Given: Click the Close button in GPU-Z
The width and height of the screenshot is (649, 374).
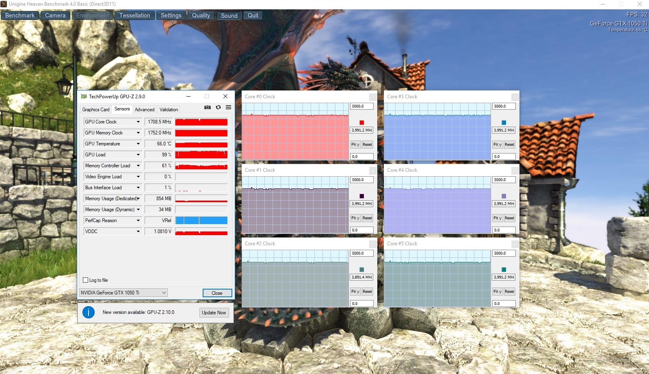Looking at the screenshot, I should pos(217,293).
